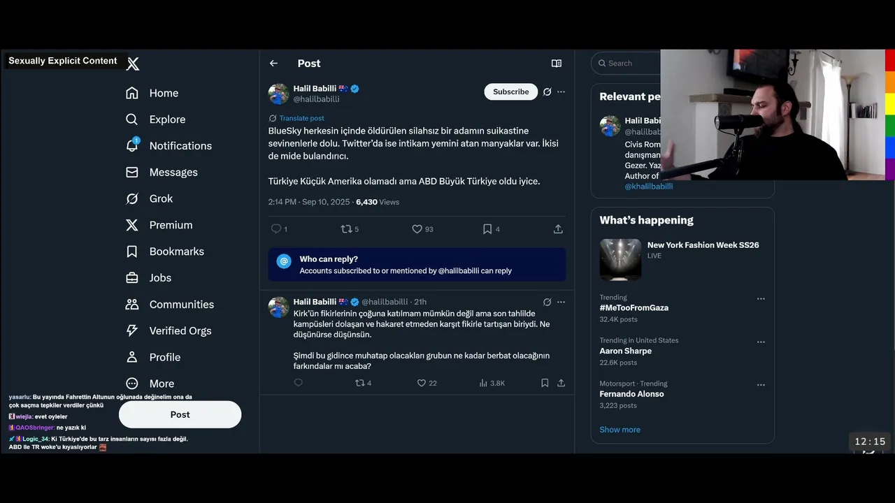Click the Notifications bell icon

coord(131,145)
